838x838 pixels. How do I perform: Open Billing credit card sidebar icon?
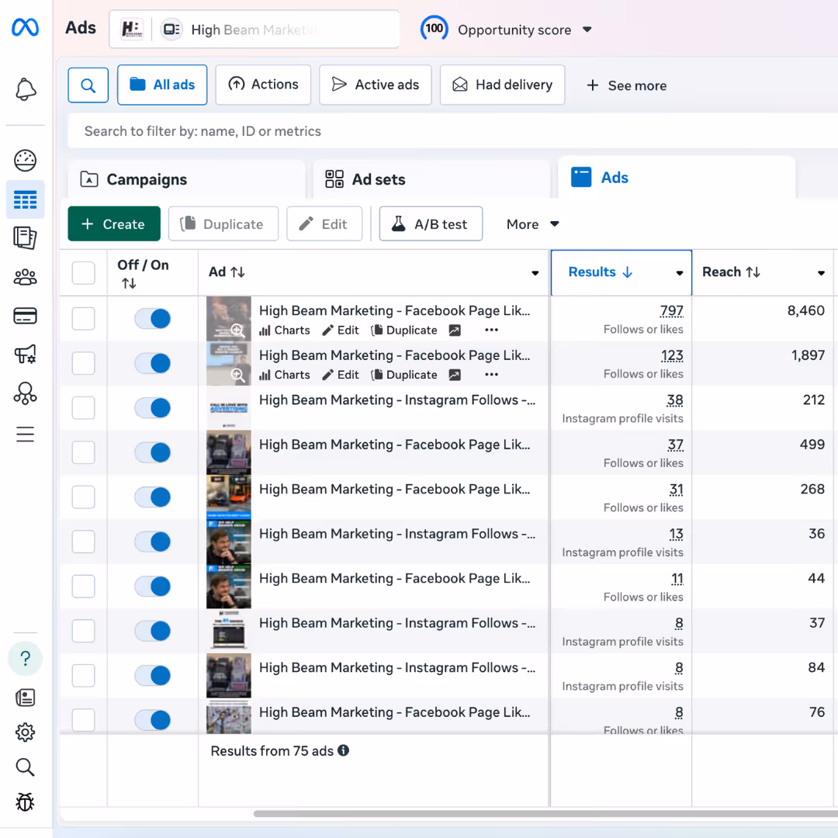coord(25,316)
